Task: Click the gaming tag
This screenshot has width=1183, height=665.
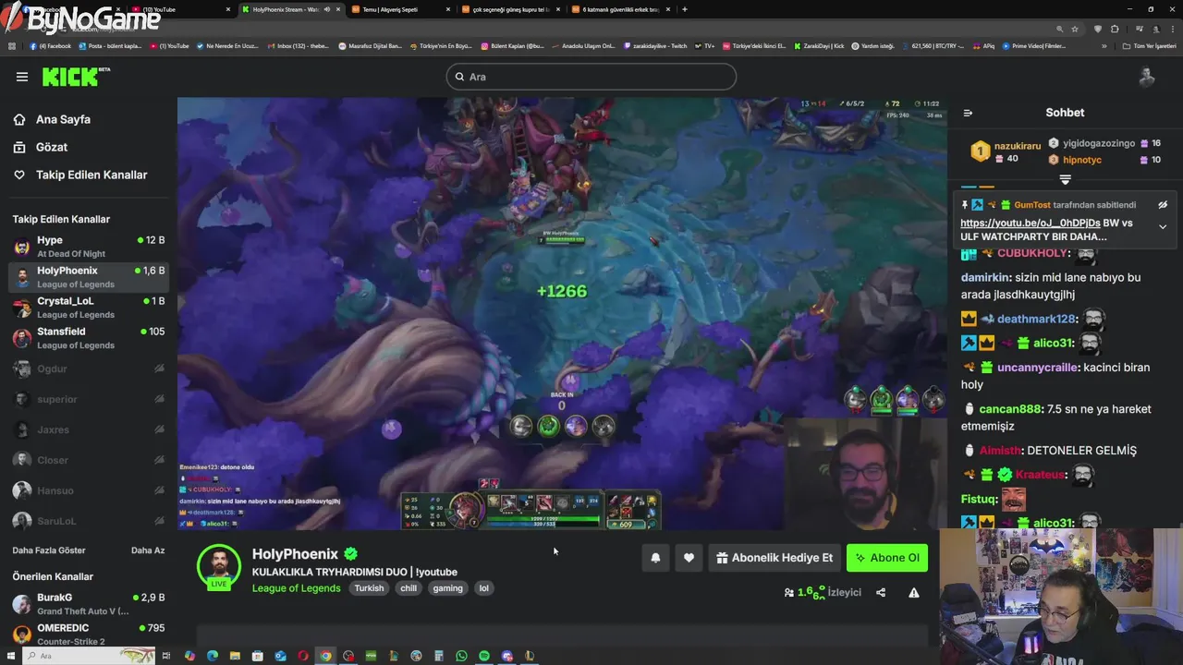Action: pyautogui.click(x=447, y=588)
